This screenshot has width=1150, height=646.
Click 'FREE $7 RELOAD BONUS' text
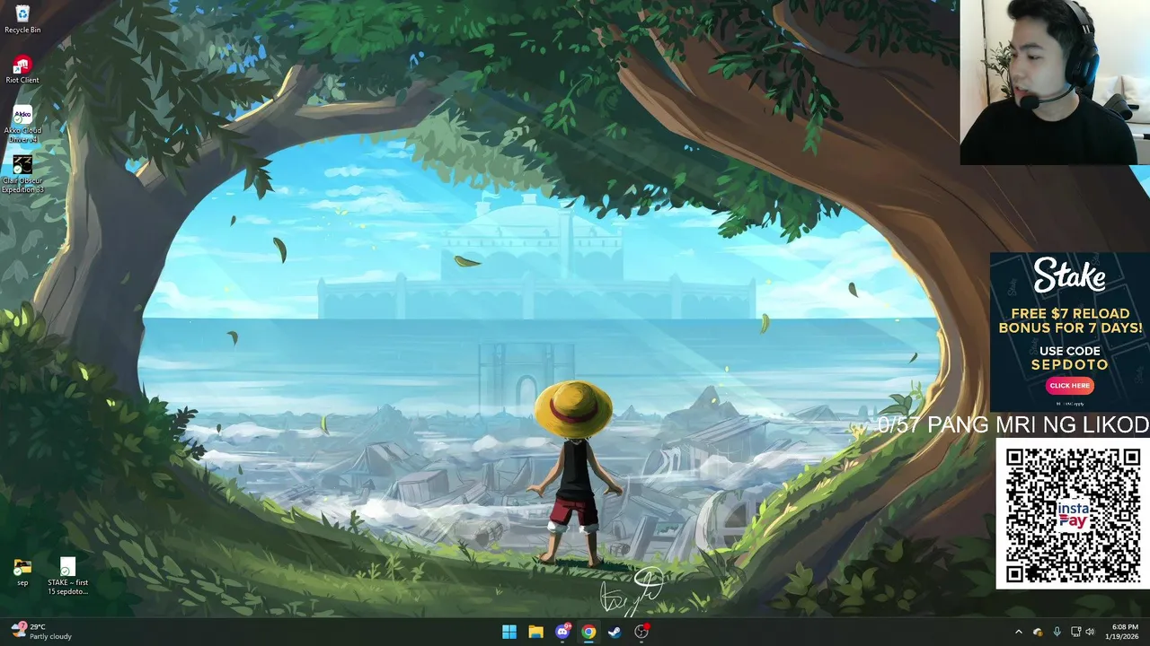click(1070, 320)
